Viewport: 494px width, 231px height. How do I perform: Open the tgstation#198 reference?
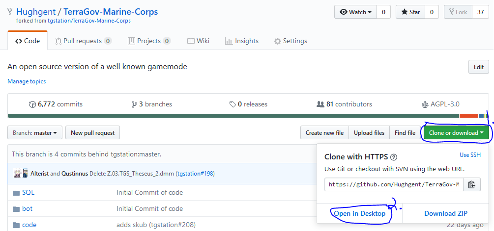pos(195,174)
